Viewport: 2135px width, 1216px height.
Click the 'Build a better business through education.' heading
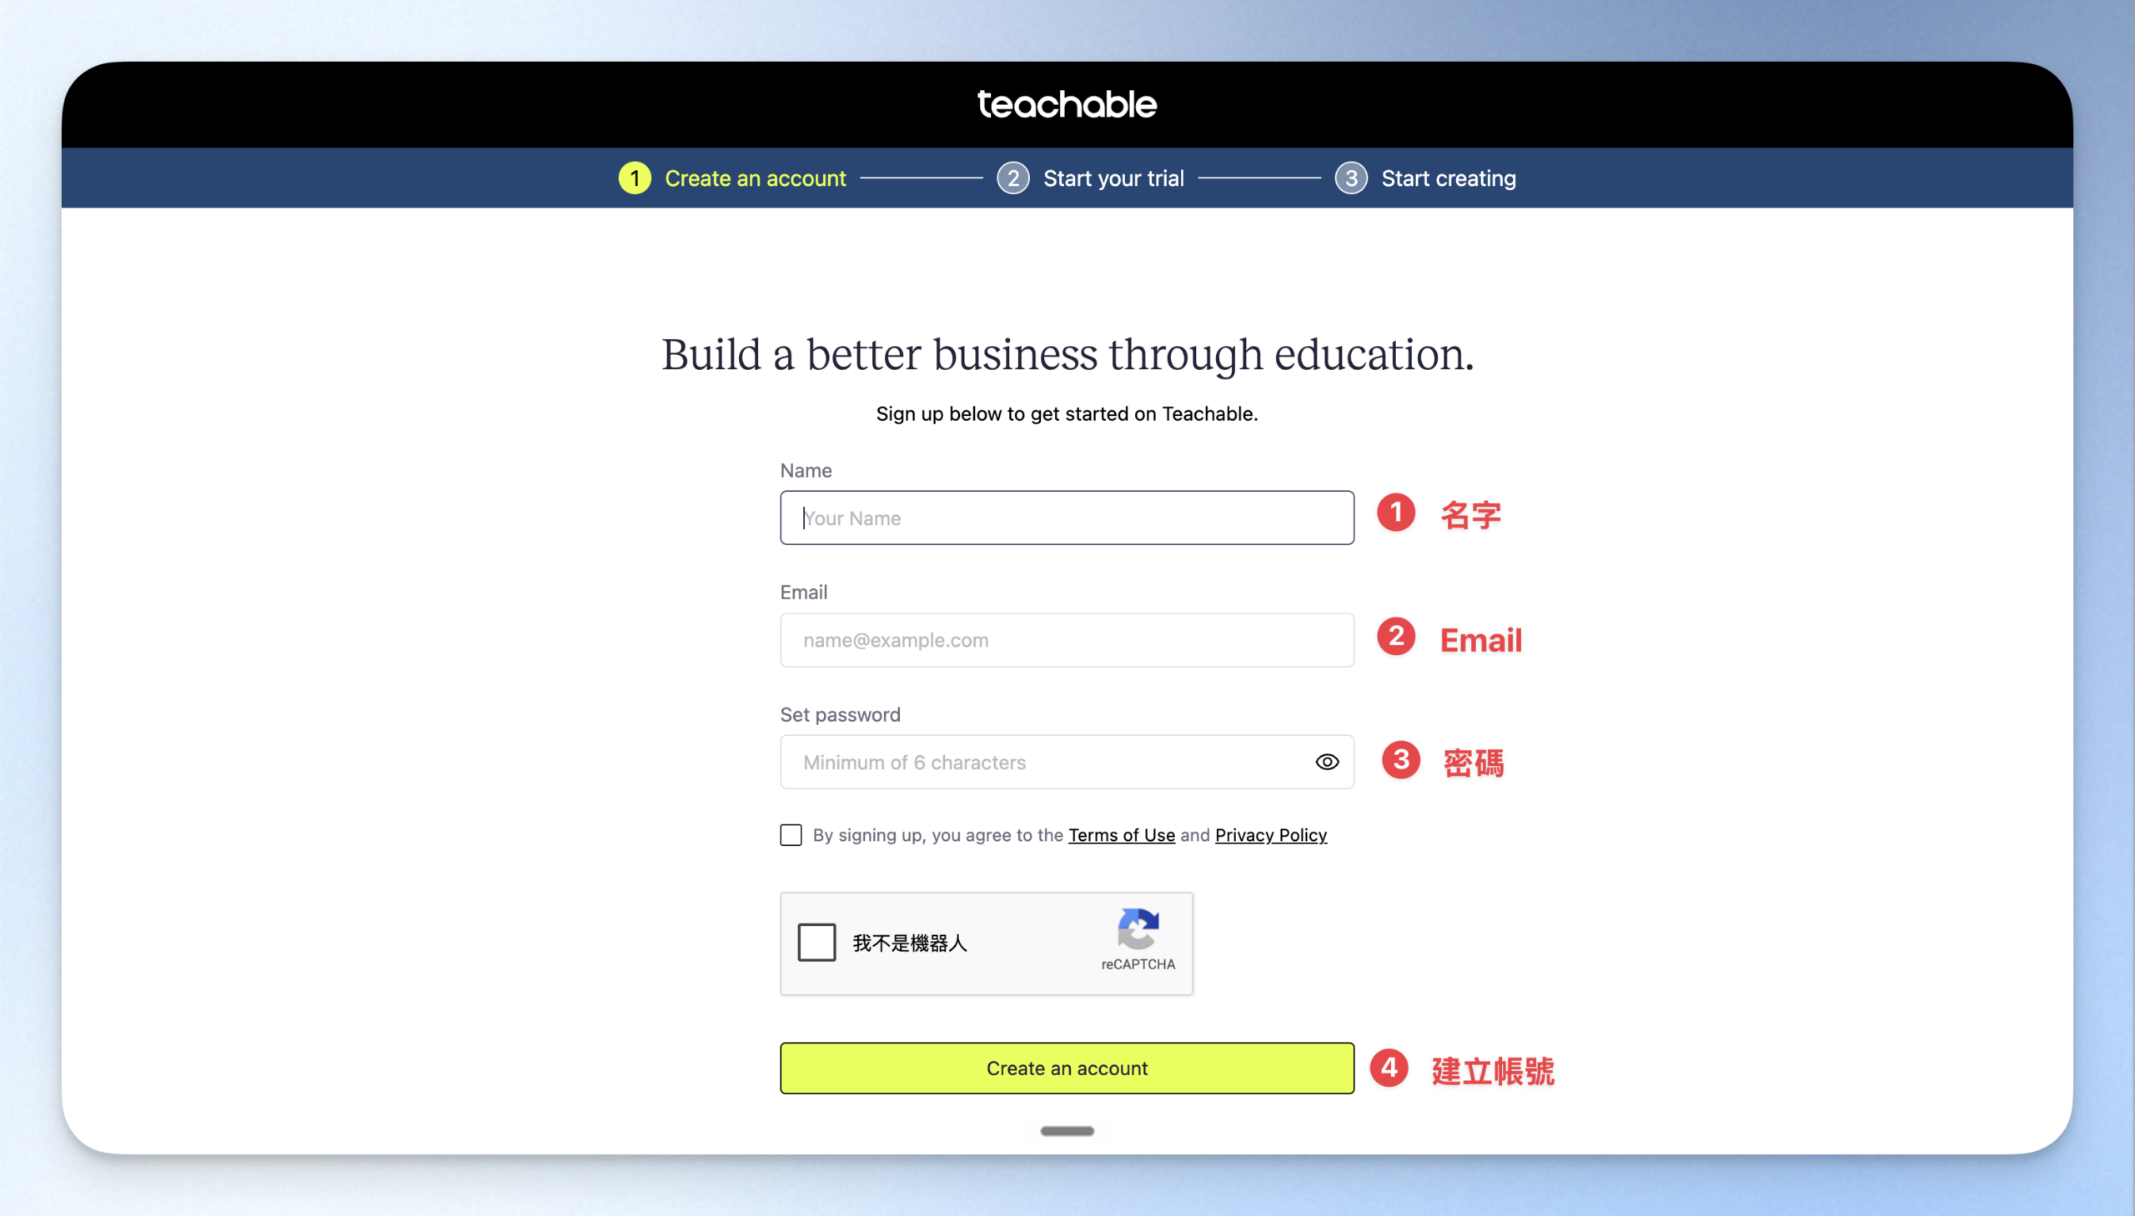tap(1068, 355)
